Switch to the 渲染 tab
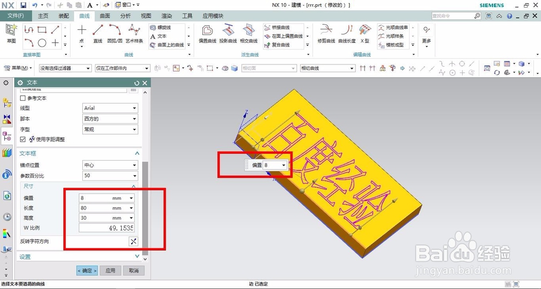Viewport: 541px width, 289px height. pyautogui.click(x=167, y=16)
